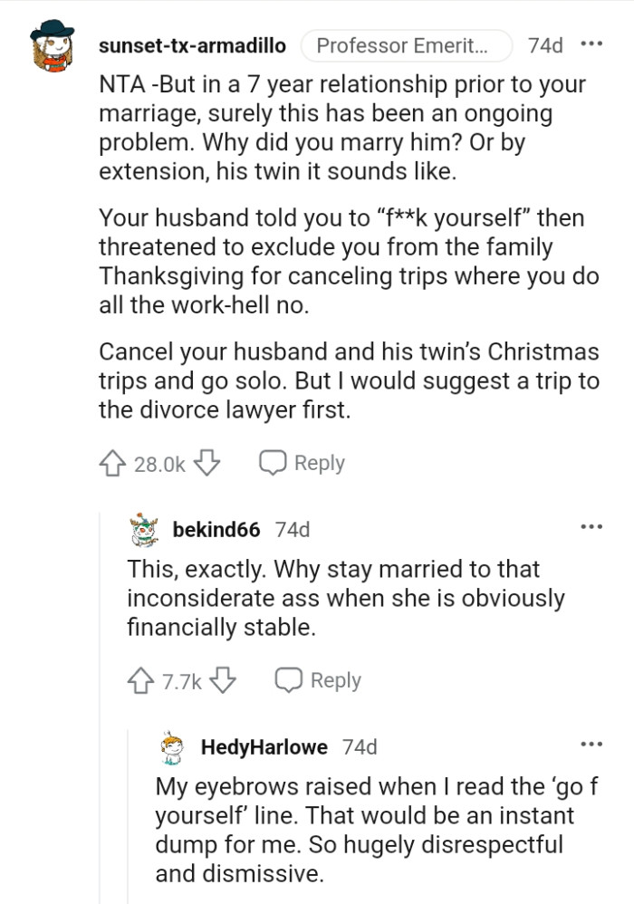Open sunset-tx-armadillo's avatar profile
This screenshot has width=634, height=904.
[x=54, y=47]
